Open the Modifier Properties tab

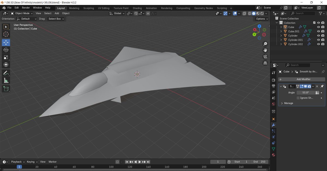click(274, 125)
